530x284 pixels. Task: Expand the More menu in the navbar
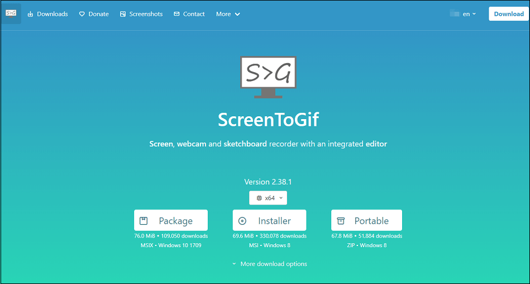click(x=228, y=14)
